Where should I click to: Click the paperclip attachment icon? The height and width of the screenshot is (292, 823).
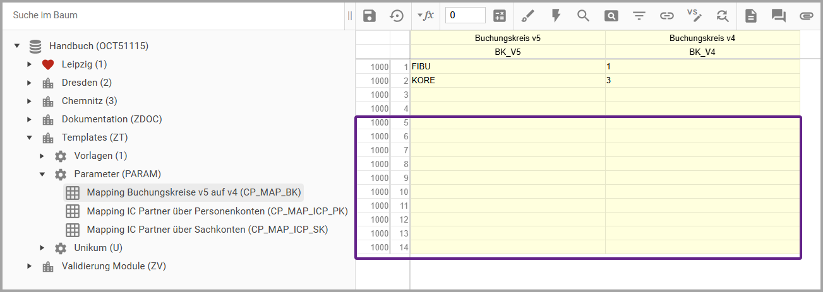807,16
